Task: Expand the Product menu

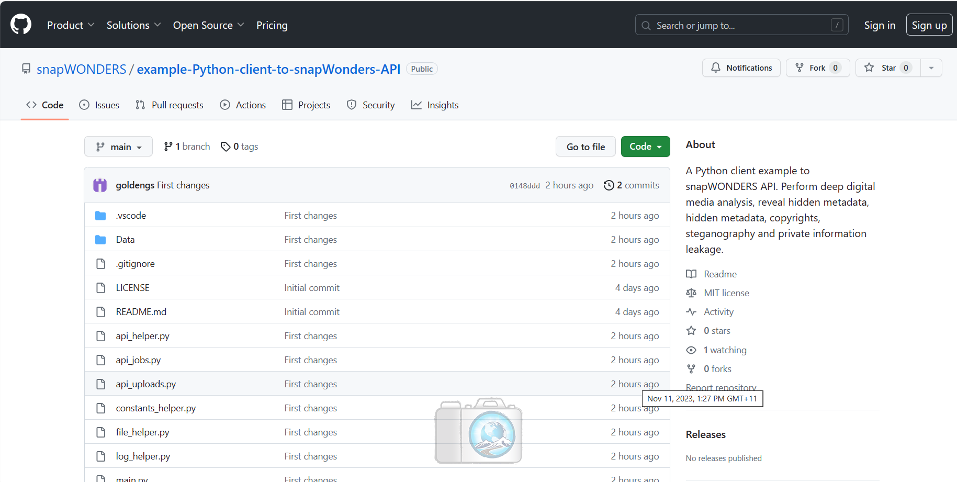Action: click(x=71, y=25)
